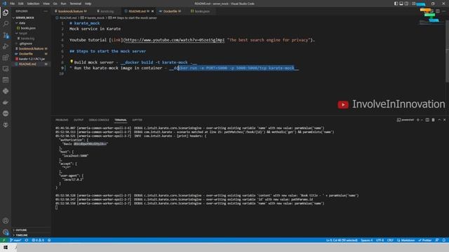Open customize layout control
This screenshot has height=252, width=449.
coord(413,3)
